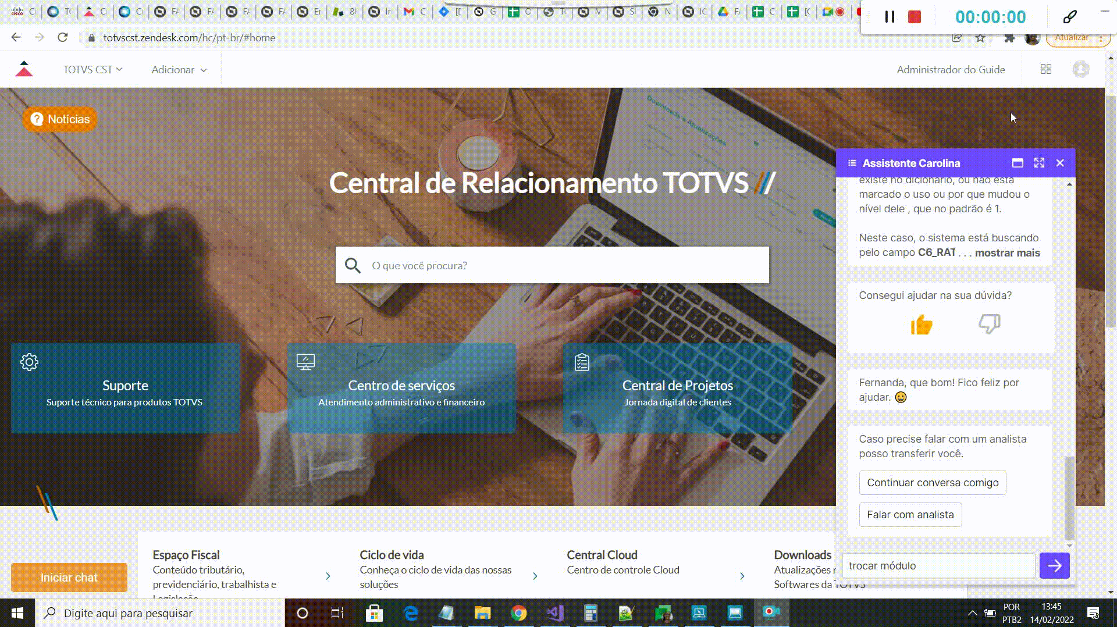Open the Windows notification center
The height and width of the screenshot is (627, 1117).
(x=1093, y=612)
